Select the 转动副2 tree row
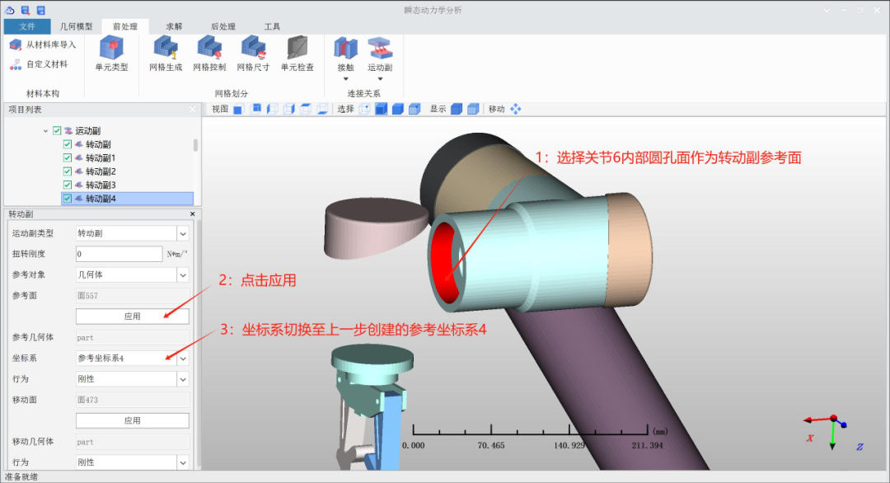 coord(101,171)
